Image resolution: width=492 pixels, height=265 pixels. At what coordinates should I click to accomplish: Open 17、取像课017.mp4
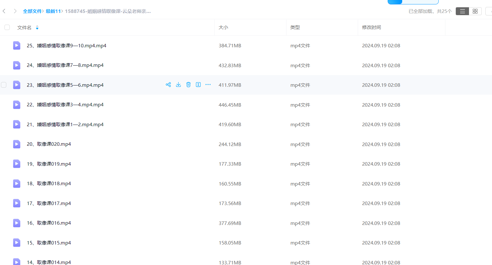[x=49, y=203]
